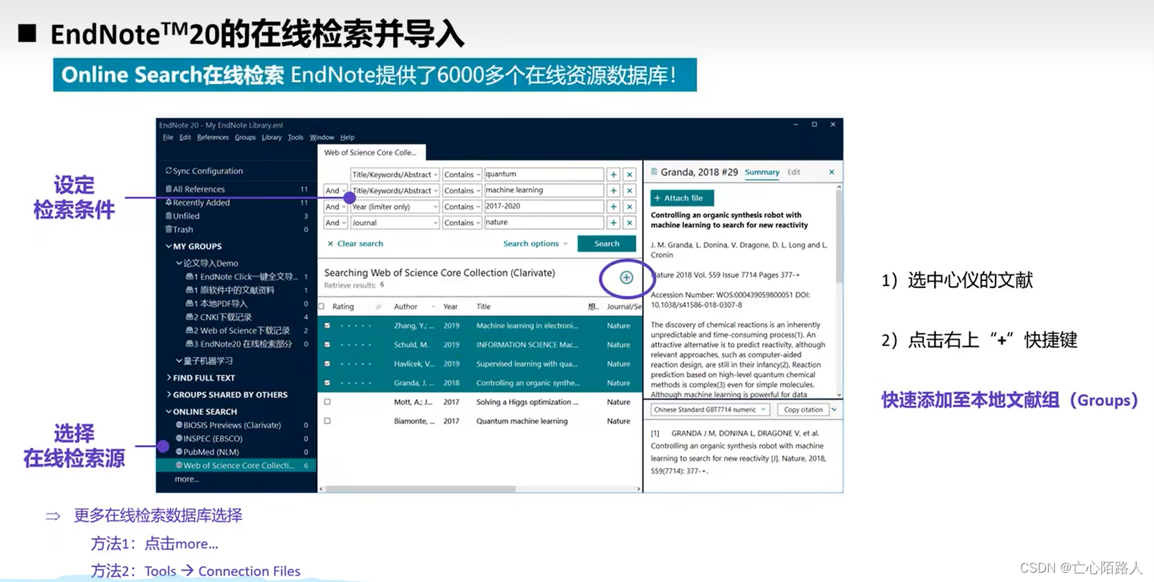This screenshot has width=1154, height=582.
Task: Uncheck the Schuld, M. 2019 reference checkbox
Action: 327,345
